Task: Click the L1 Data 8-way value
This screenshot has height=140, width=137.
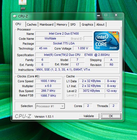Action: (112, 81)
